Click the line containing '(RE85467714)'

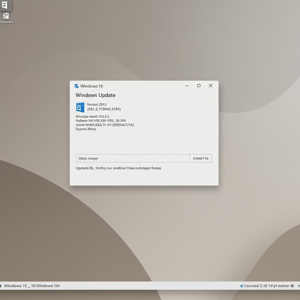click(x=105, y=125)
